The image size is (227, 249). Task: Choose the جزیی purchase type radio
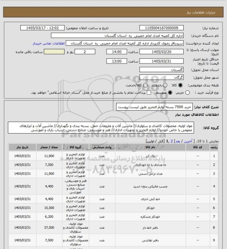click(x=188, y=93)
